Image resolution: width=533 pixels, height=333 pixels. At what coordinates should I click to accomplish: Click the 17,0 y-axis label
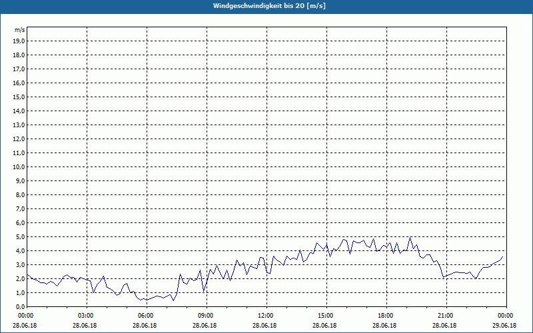tap(19, 69)
